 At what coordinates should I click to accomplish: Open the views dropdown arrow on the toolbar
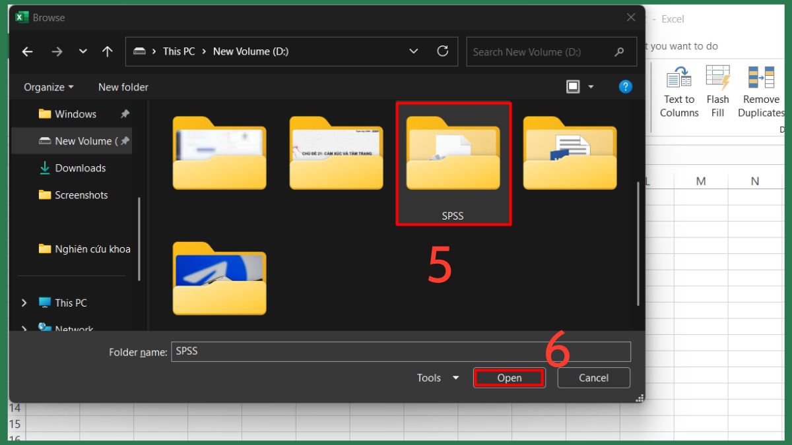pos(591,86)
